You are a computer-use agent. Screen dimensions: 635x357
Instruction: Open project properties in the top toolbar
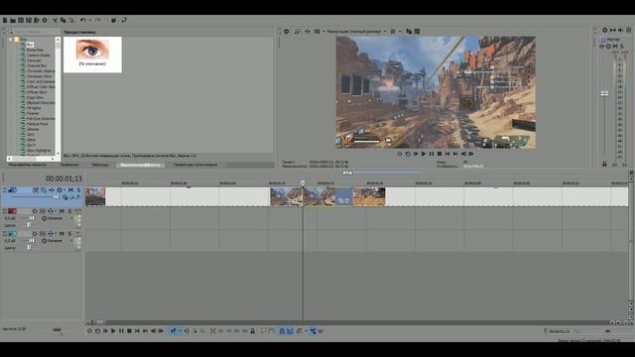click(45, 20)
